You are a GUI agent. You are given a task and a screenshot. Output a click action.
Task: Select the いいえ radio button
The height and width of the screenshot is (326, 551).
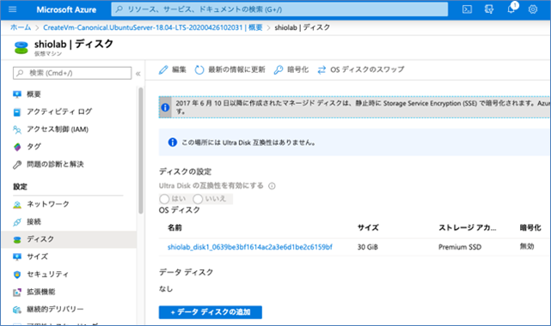(x=198, y=199)
